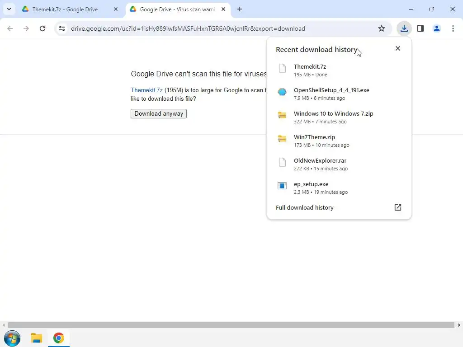Viewport: 463px width, 347px height.
Task: Open File Explorer from the taskbar
Action: [37, 338]
